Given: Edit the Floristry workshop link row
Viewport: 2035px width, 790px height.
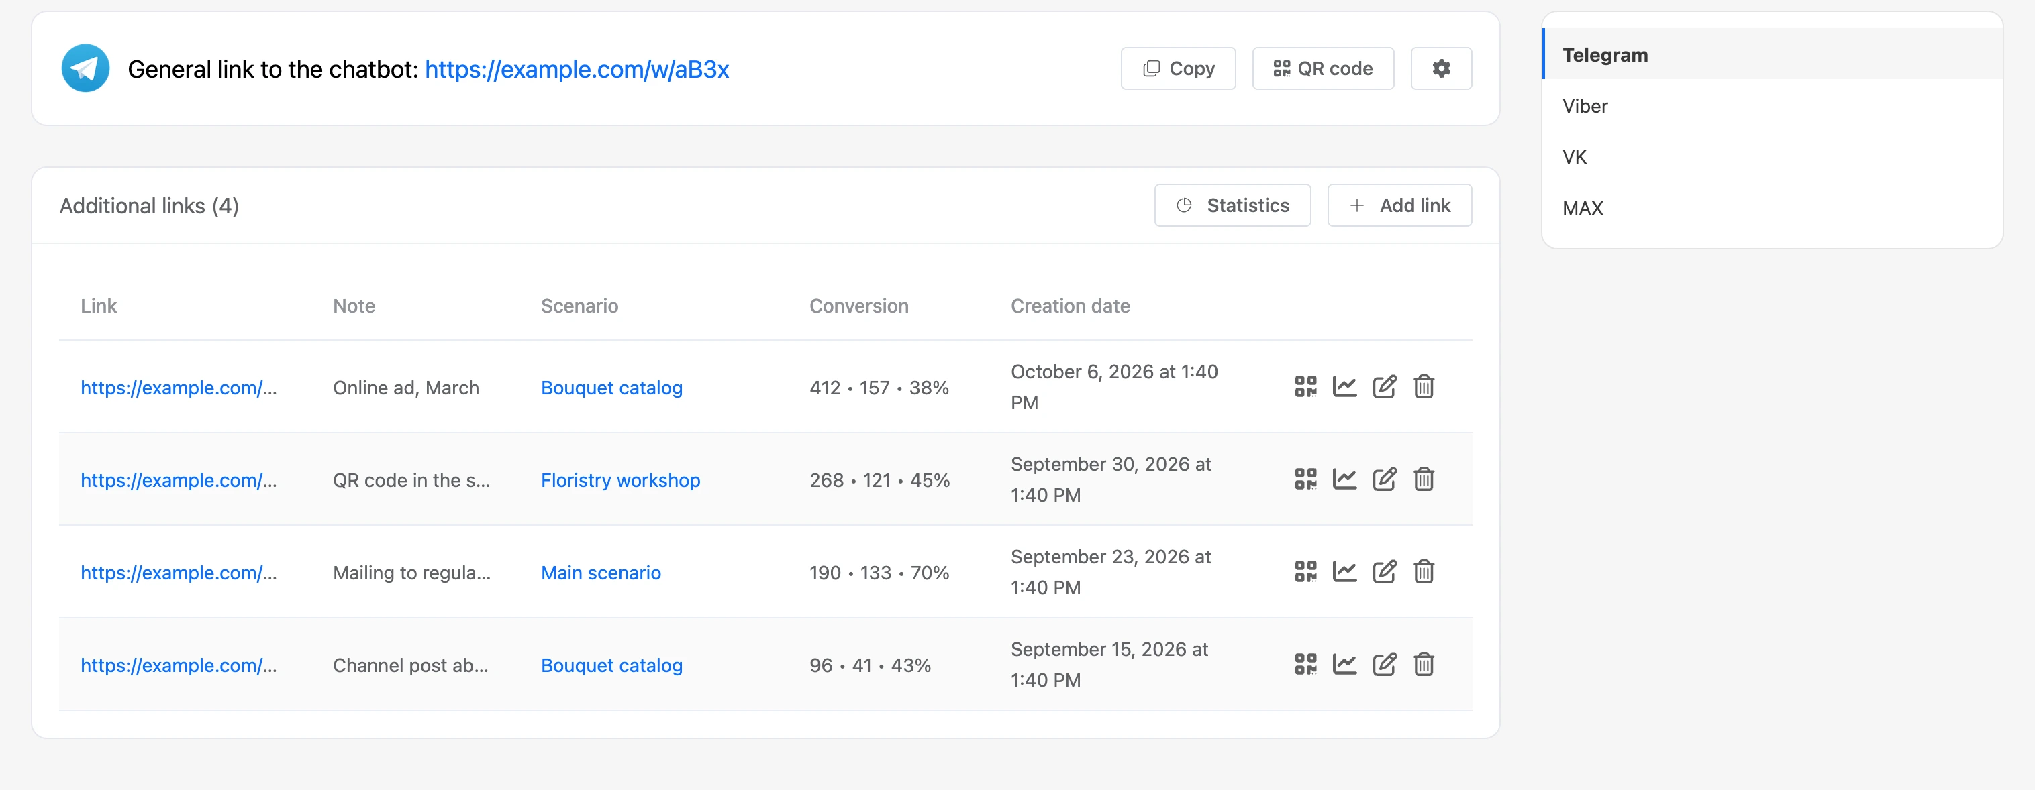Looking at the screenshot, I should [1384, 479].
